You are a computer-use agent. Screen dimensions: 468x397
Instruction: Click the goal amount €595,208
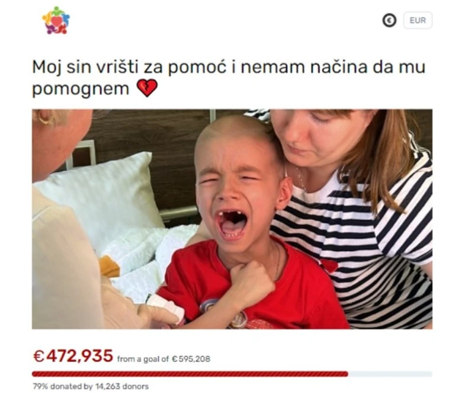(x=191, y=359)
